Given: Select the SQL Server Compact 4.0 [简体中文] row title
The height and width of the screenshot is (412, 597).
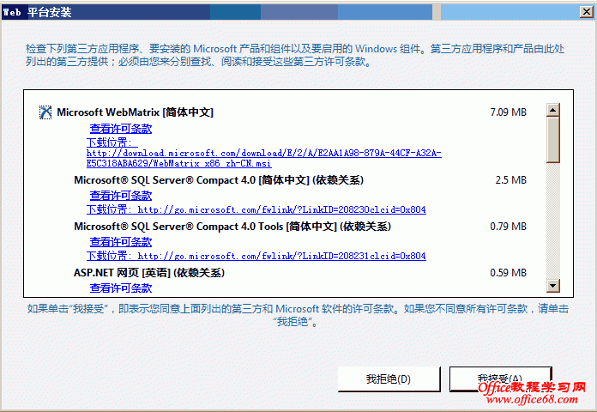Looking at the screenshot, I should pos(219,180).
